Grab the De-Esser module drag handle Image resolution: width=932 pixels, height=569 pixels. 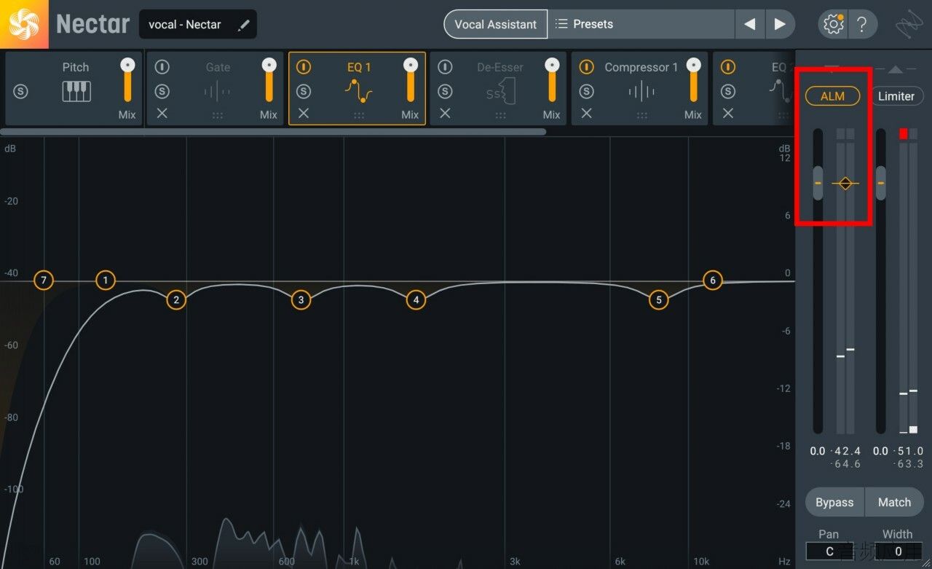[x=500, y=115]
